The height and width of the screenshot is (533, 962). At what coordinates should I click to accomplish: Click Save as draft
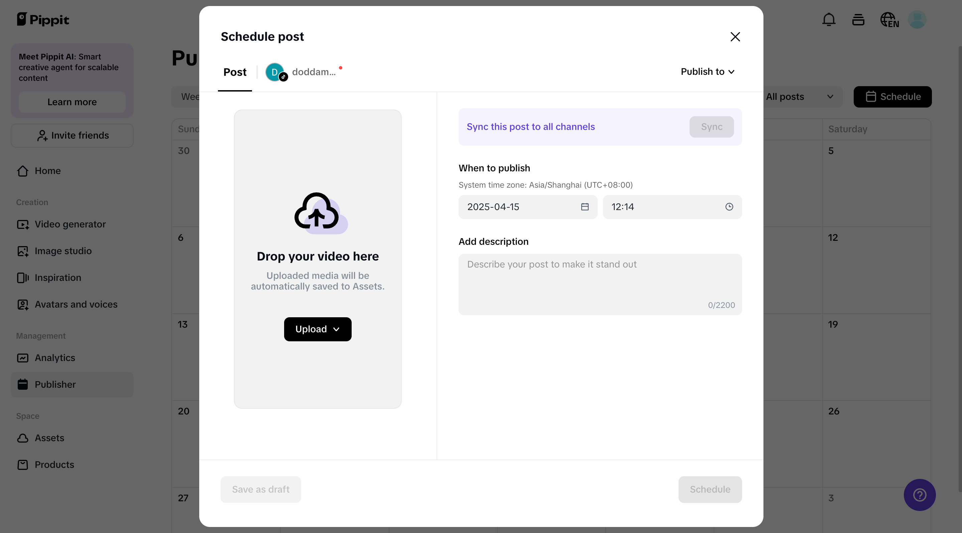click(x=260, y=489)
